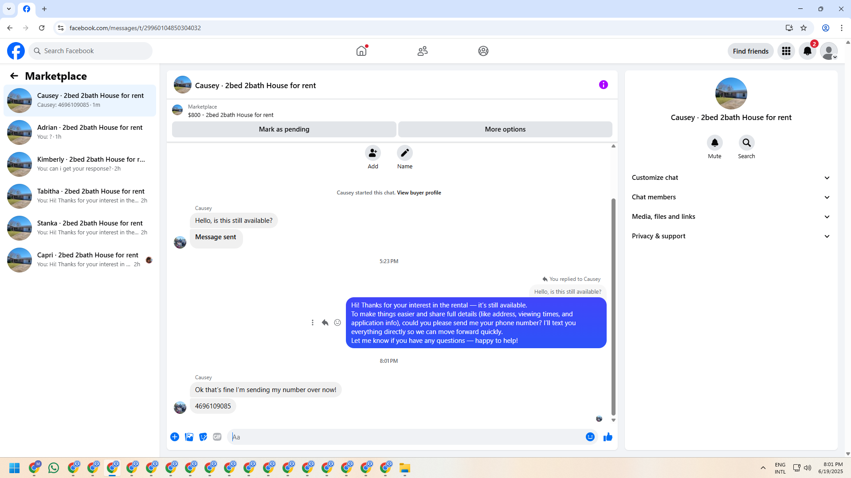Viewport: 851px width, 478px height.
Task: Add people to the chat
Action: [x=373, y=153]
